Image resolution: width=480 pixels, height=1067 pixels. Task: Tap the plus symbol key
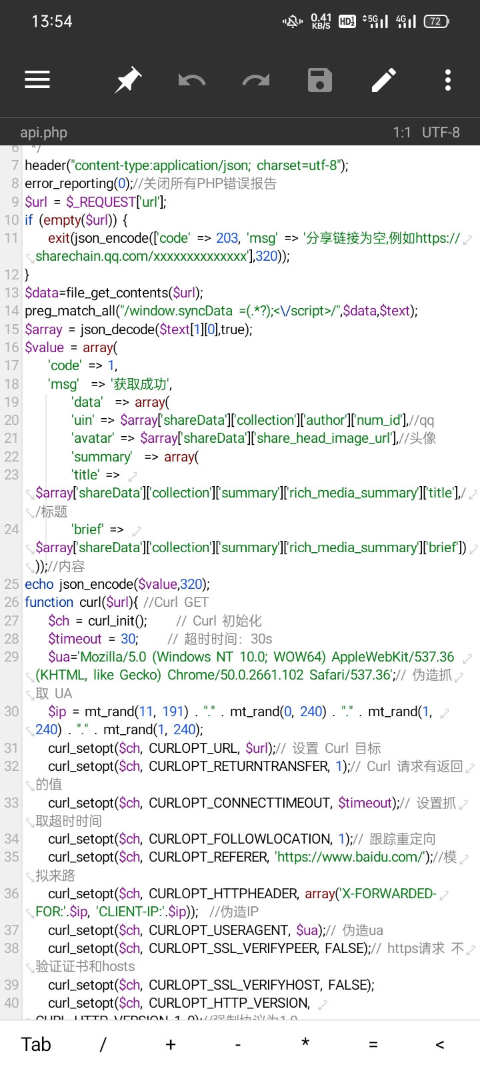tap(171, 1044)
